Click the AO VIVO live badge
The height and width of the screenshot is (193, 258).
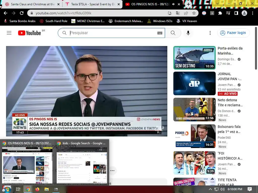coord(228,94)
